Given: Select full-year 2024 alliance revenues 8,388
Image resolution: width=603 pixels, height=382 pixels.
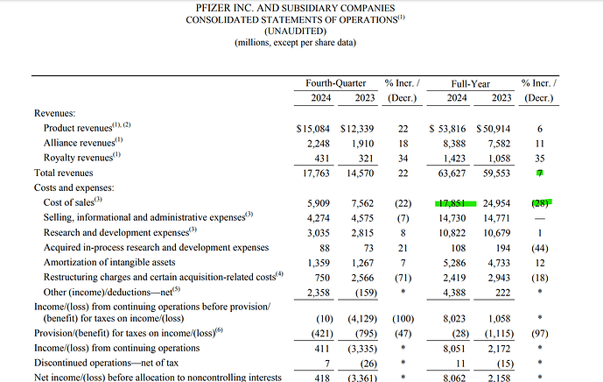Looking at the screenshot, I should pyautogui.click(x=454, y=144).
